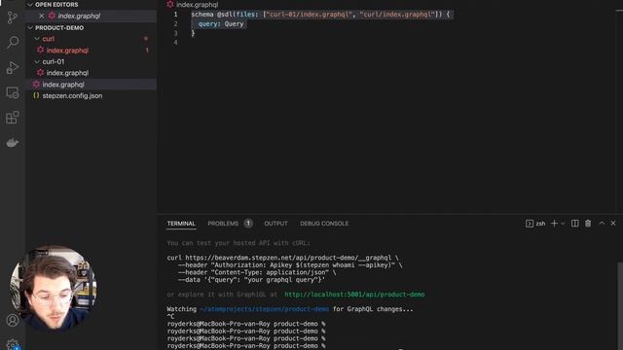Split the terminal panel
This screenshot has height=350, width=623.
[575, 224]
